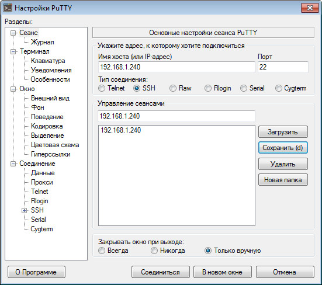322x285 pixels.
Task: Go to Уведомления settings
Action: coord(51,70)
